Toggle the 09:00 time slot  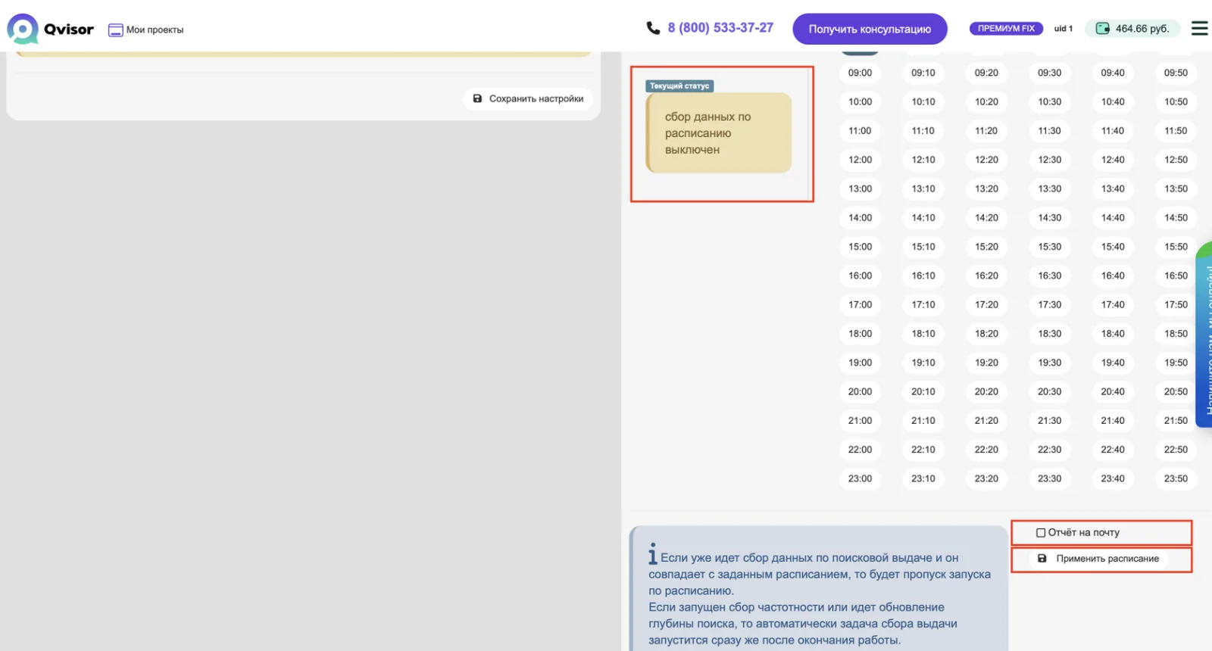(x=860, y=73)
